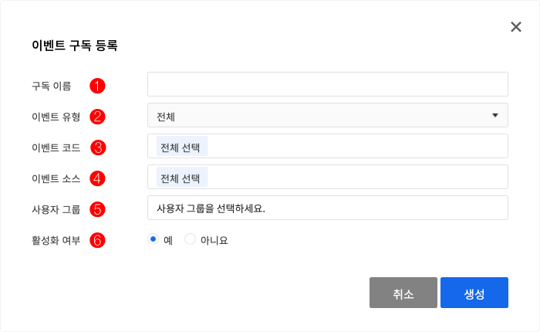Click empty area of 이벤트 소스 field

pyautogui.click(x=356, y=178)
